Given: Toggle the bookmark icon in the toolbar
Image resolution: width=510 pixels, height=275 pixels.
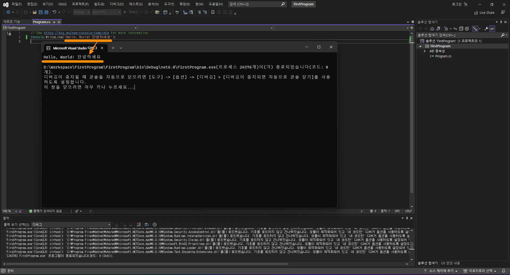Looking at the screenshot, I should (213, 12).
